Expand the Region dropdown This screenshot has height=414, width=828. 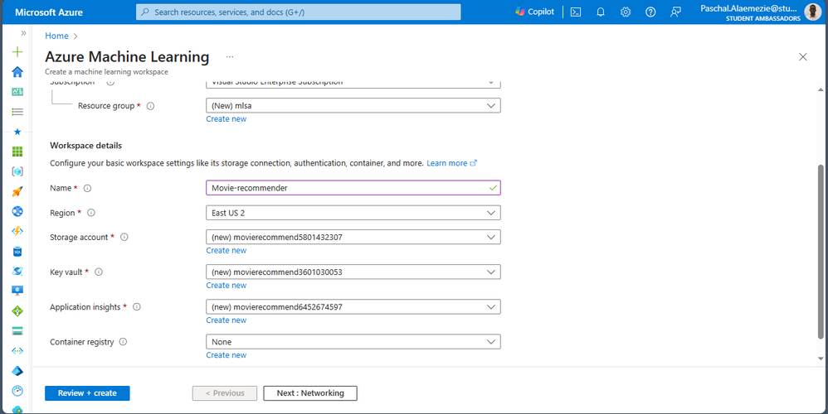coord(353,213)
